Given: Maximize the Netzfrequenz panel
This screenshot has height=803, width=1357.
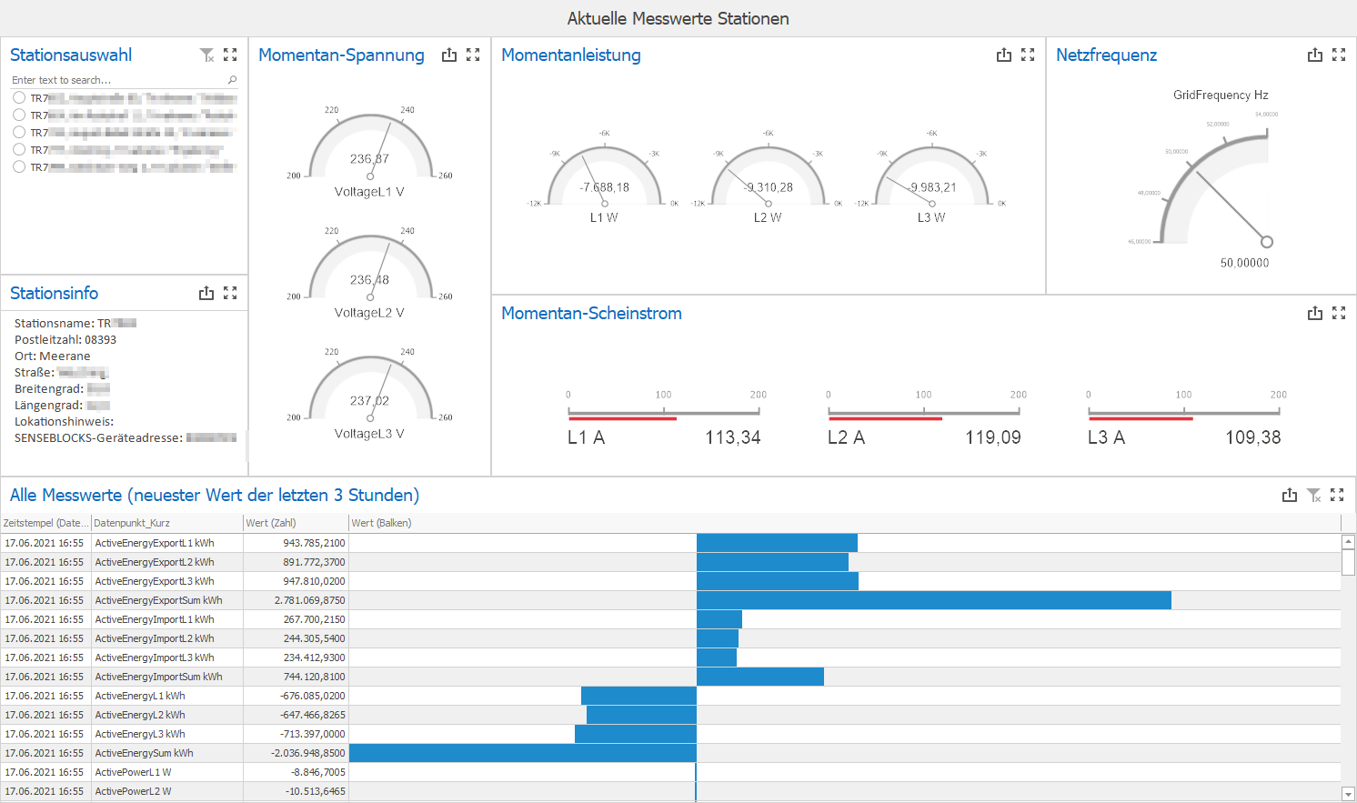Looking at the screenshot, I should [x=1339, y=55].
